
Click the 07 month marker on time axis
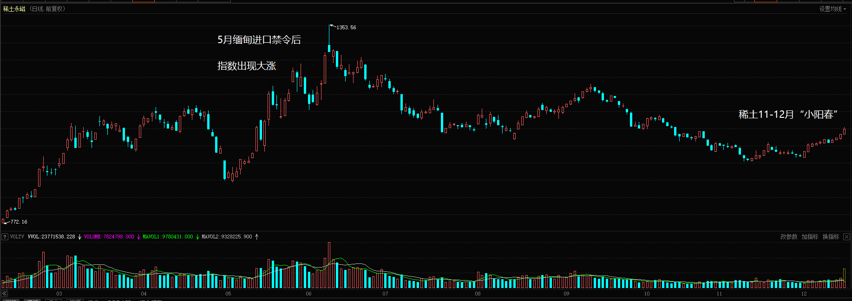click(x=385, y=294)
